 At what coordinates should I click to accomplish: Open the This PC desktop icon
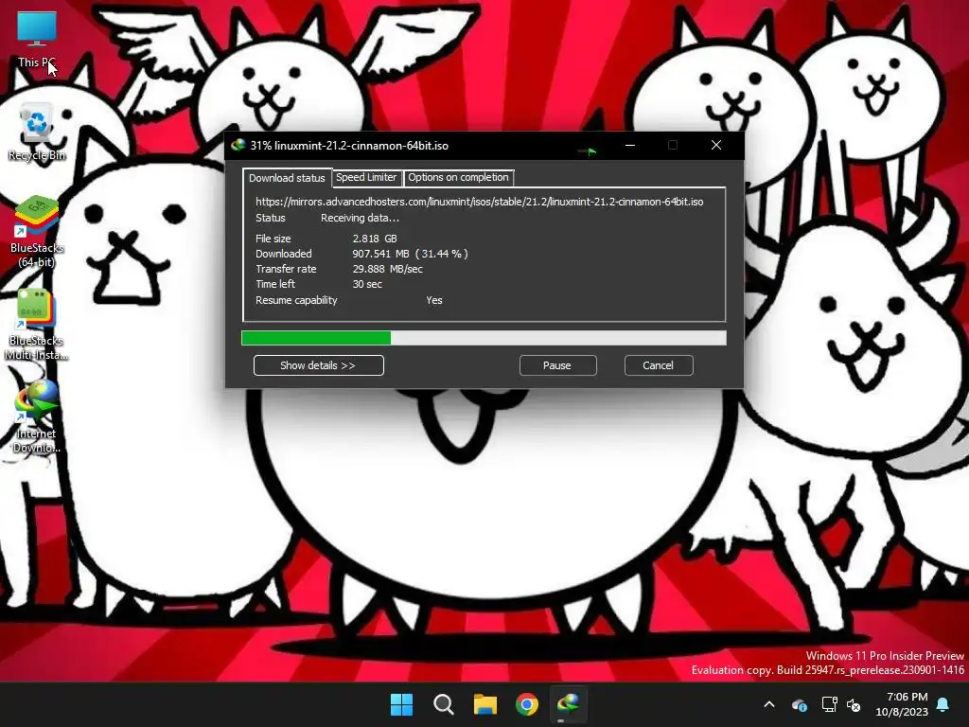(37, 40)
